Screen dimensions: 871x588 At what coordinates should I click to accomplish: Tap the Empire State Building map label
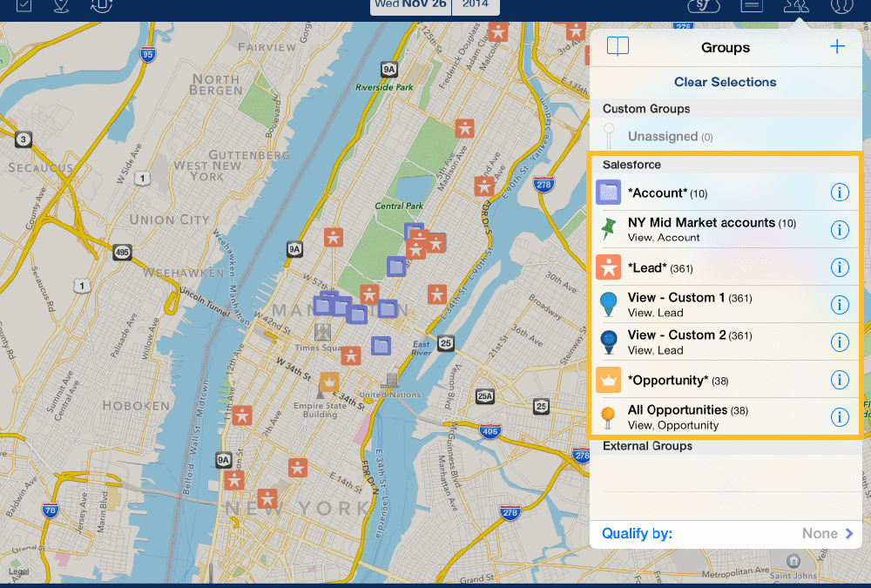[320, 409]
